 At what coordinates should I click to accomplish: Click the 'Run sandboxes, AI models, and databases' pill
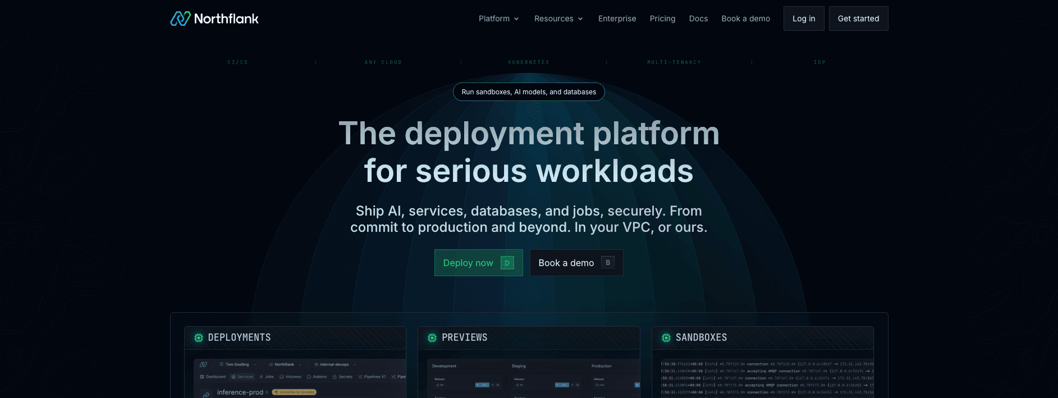point(529,92)
